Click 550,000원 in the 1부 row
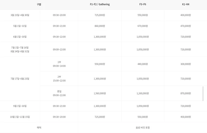This screenshot has width=207, height=133. [x=100, y=64]
